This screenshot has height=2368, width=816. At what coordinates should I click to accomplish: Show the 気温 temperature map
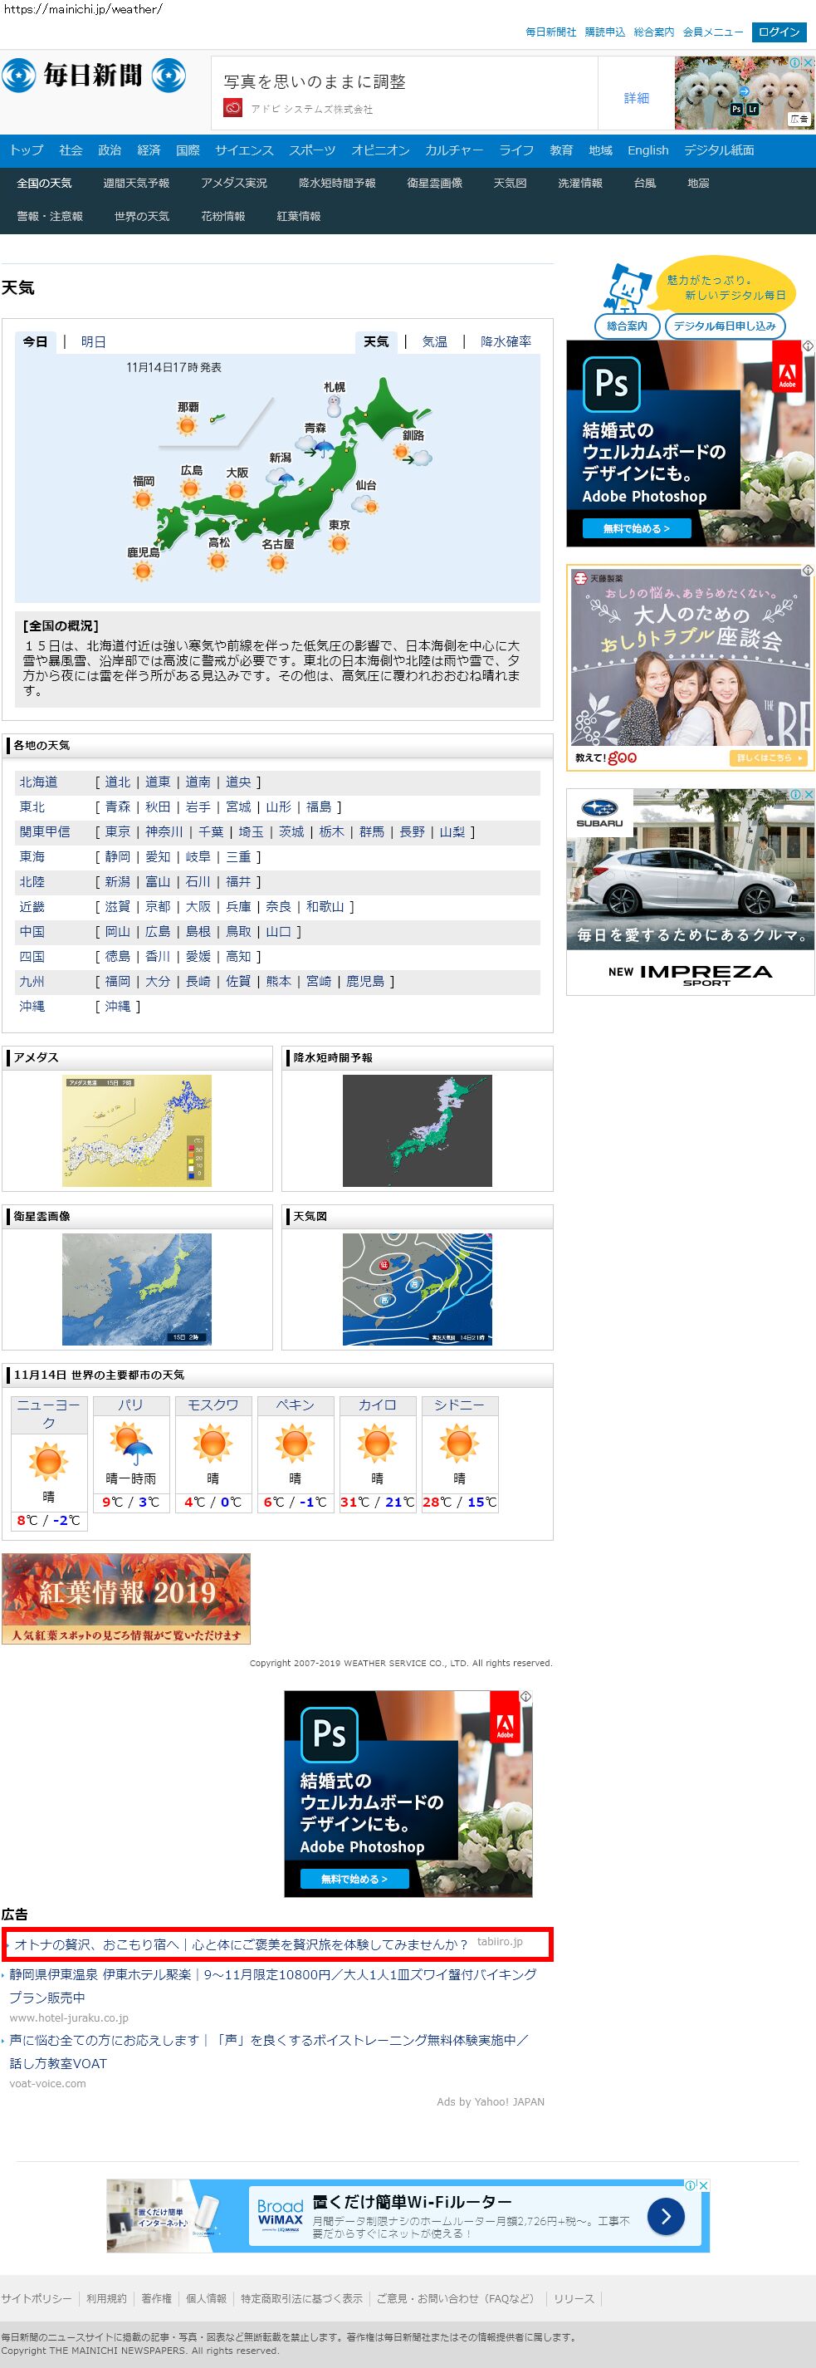point(435,342)
